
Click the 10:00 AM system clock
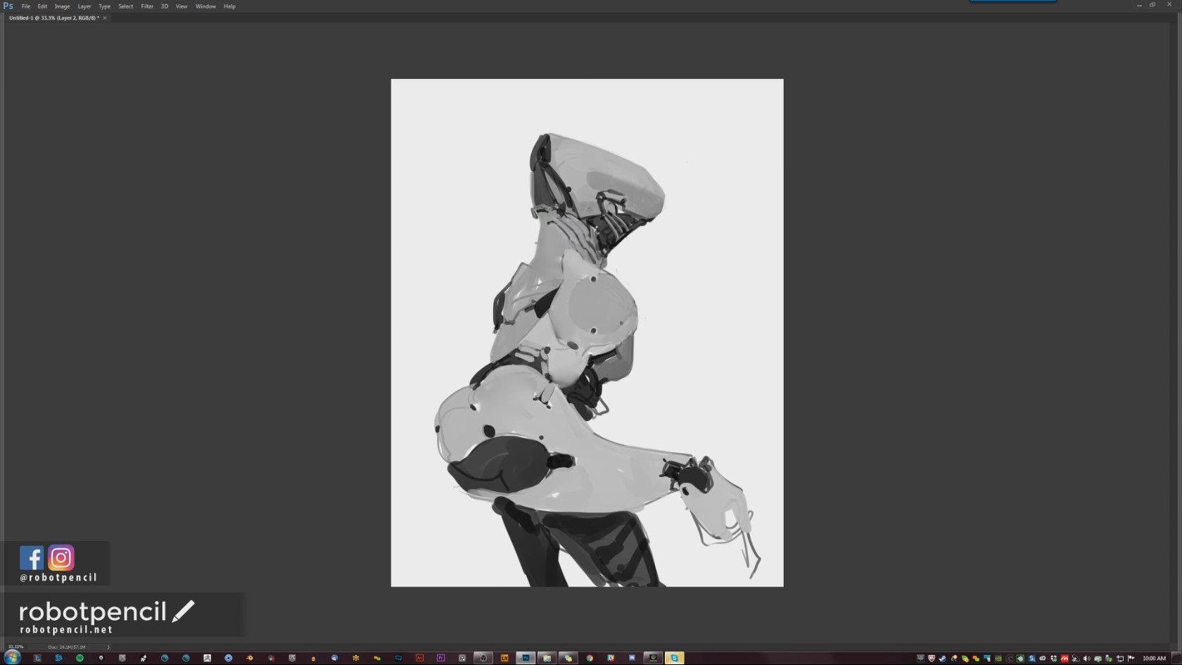[x=1155, y=659]
